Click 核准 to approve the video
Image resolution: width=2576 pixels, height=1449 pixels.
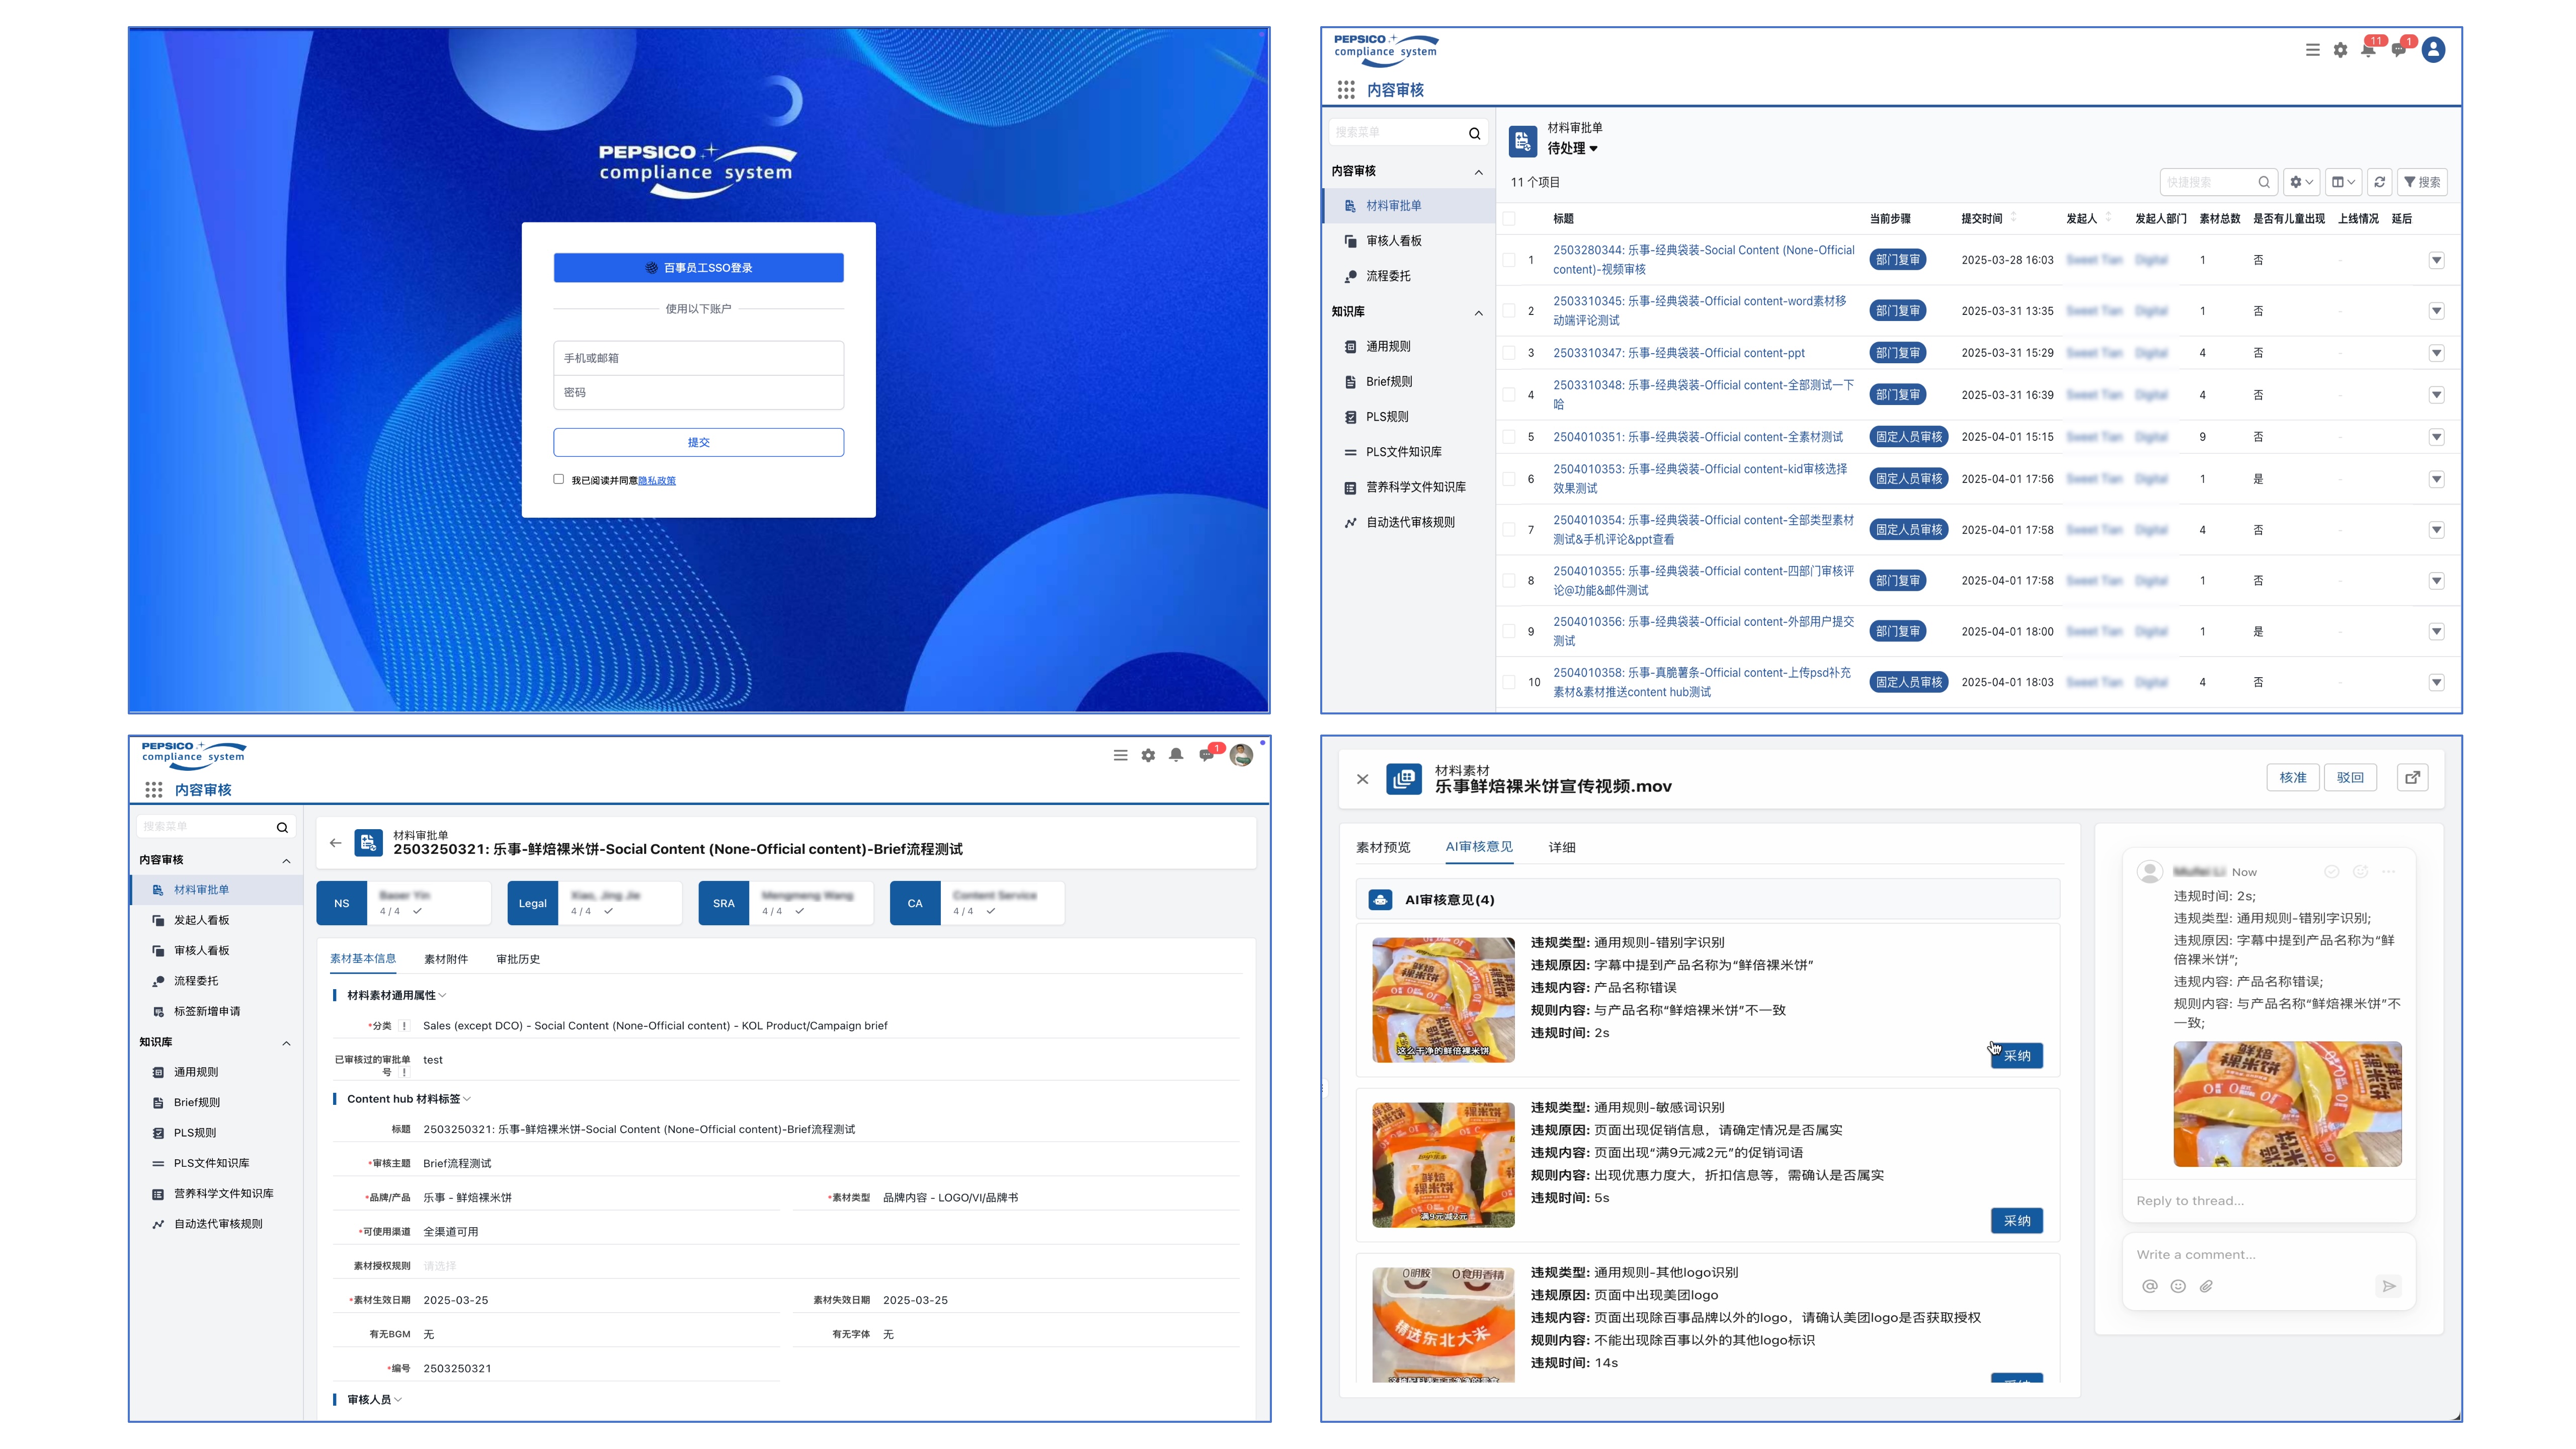[2292, 777]
